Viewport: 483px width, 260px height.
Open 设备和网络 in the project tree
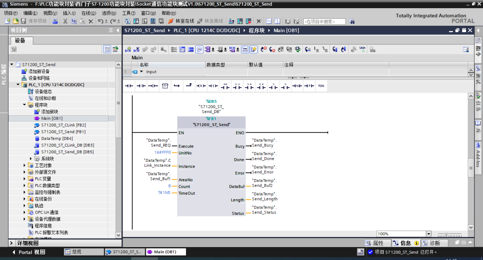39,78
